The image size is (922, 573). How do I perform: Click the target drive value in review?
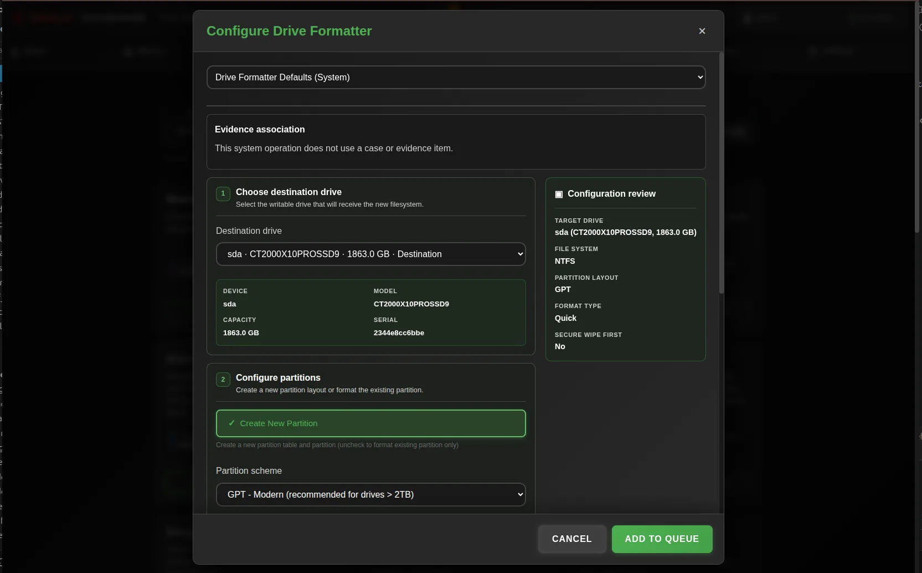[626, 232]
